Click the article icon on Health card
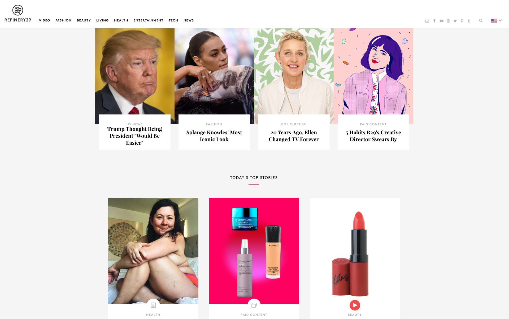 point(153,305)
